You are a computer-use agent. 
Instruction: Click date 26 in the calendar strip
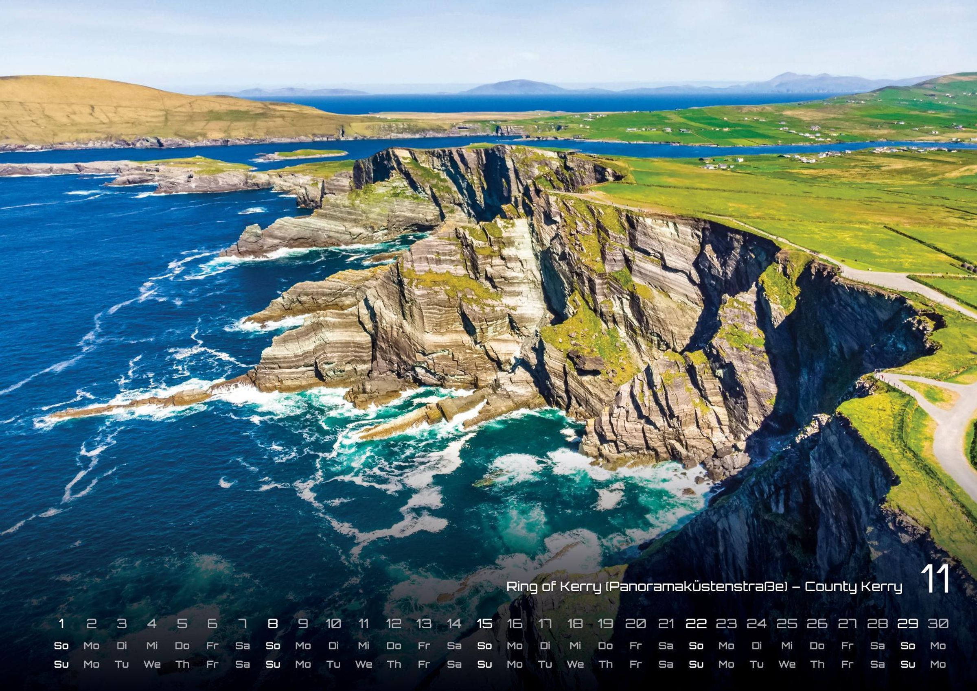[817, 624]
